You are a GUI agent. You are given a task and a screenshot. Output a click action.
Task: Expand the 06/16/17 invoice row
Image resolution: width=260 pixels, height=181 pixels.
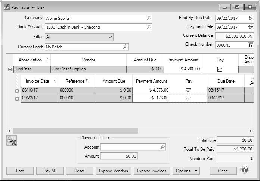tap(17, 90)
